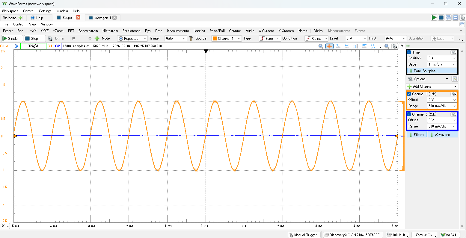Image resolution: width=466 pixels, height=238 pixels.
Task: Uncheck the Time checkbox
Action: 409,52
